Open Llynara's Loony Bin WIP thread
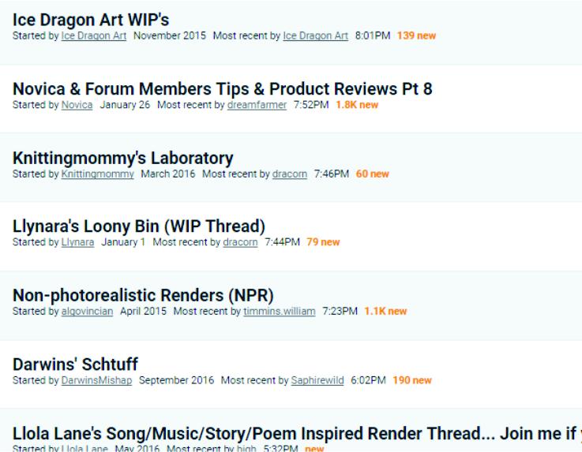 138,226
